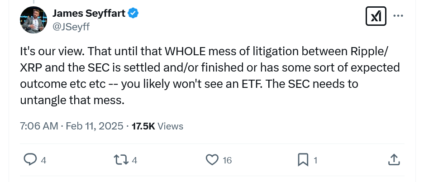424x182 pixels.
Task: Bookmark the post using the bookmark icon
Action: [x=303, y=159]
